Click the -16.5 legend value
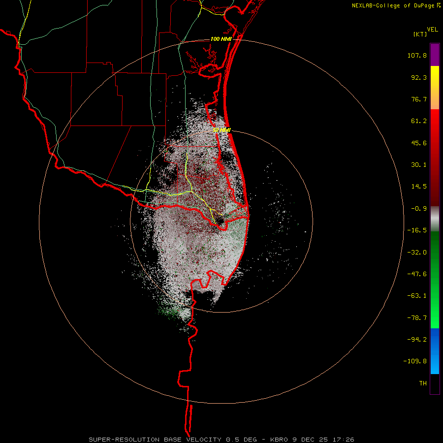This screenshot has height=443, width=443. pos(417,230)
